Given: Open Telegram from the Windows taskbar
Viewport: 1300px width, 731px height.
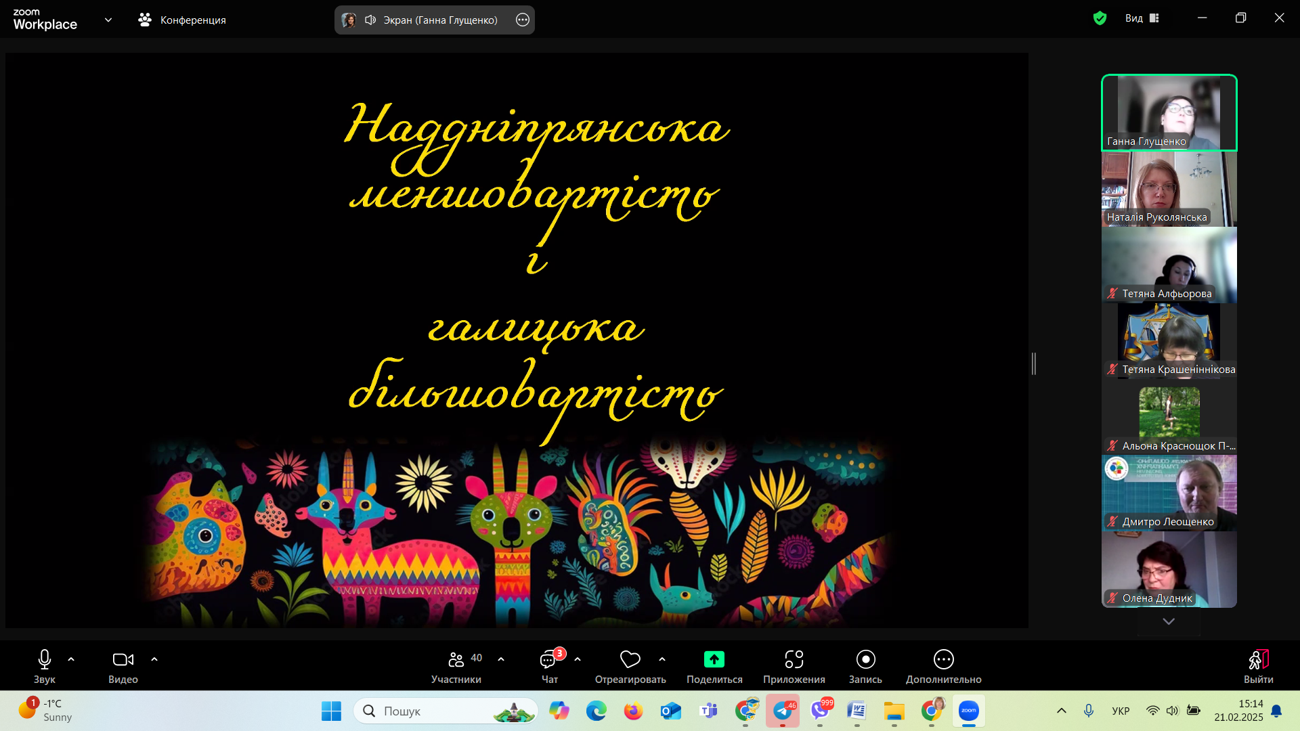Looking at the screenshot, I should coord(783,711).
